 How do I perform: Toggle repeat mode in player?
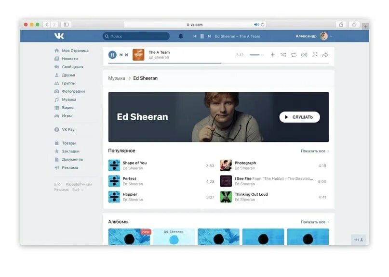point(294,55)
